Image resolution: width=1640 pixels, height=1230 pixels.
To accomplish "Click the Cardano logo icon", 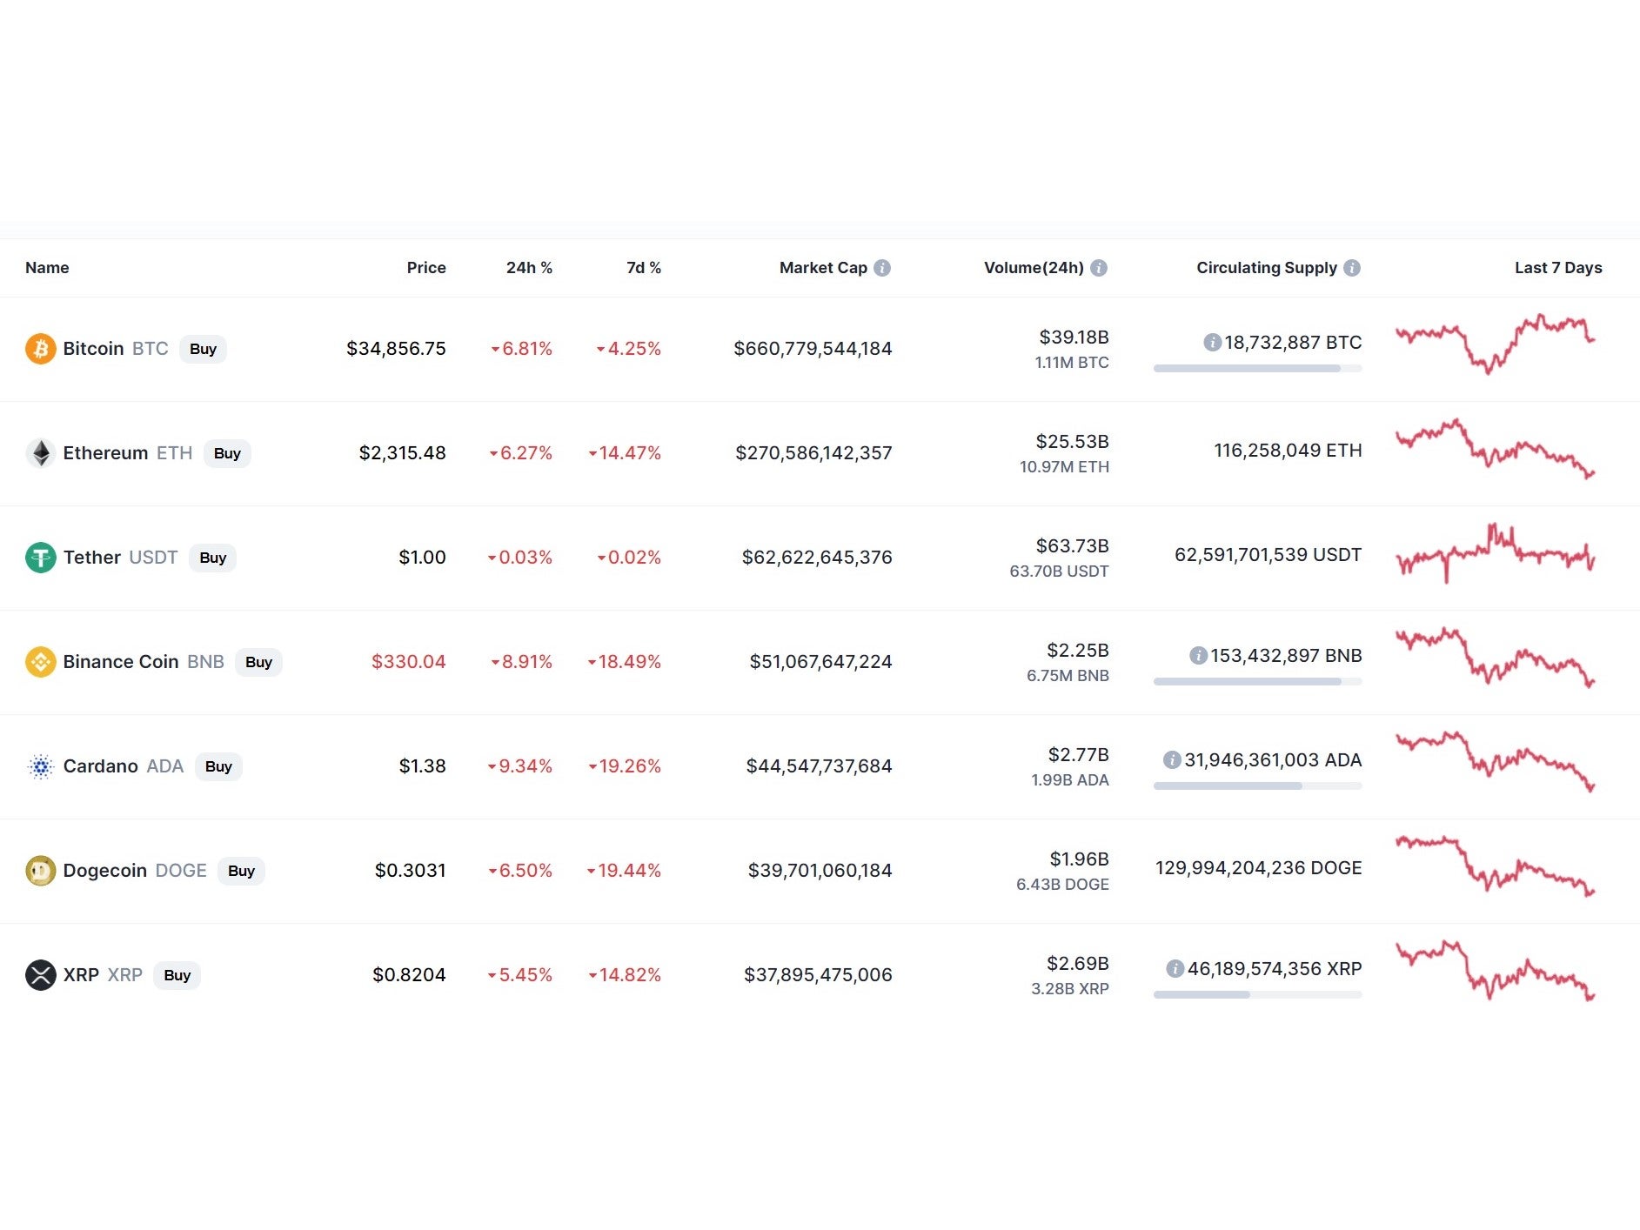I will (40, 766).
